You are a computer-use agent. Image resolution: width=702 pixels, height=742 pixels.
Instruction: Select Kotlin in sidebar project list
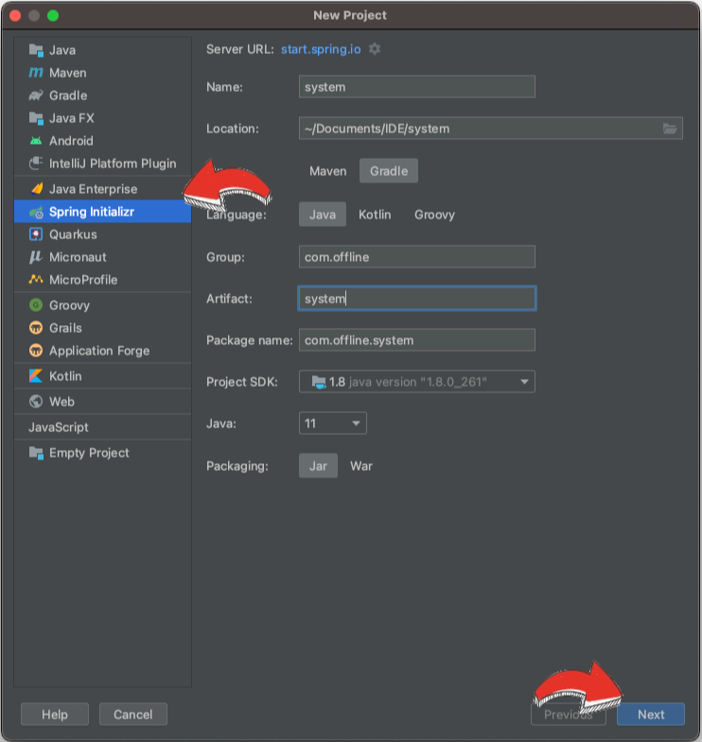coord(103,376)
